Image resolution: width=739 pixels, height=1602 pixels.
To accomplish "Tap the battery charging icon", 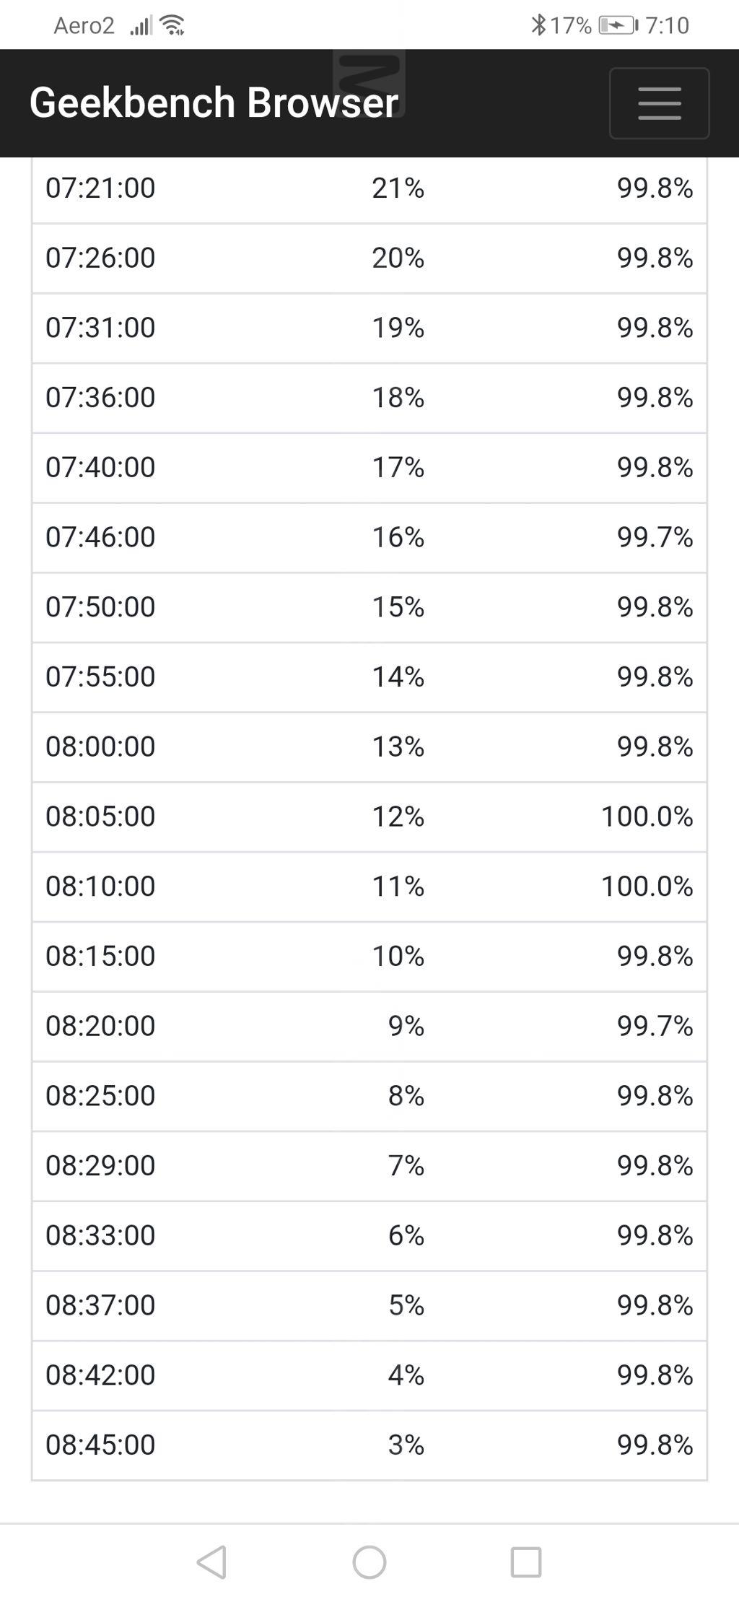I will click(x=618, y=25).
